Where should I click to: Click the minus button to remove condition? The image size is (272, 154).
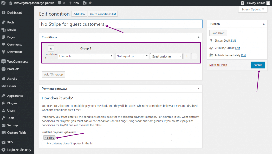pyautogui.click(x=194, y=56)
